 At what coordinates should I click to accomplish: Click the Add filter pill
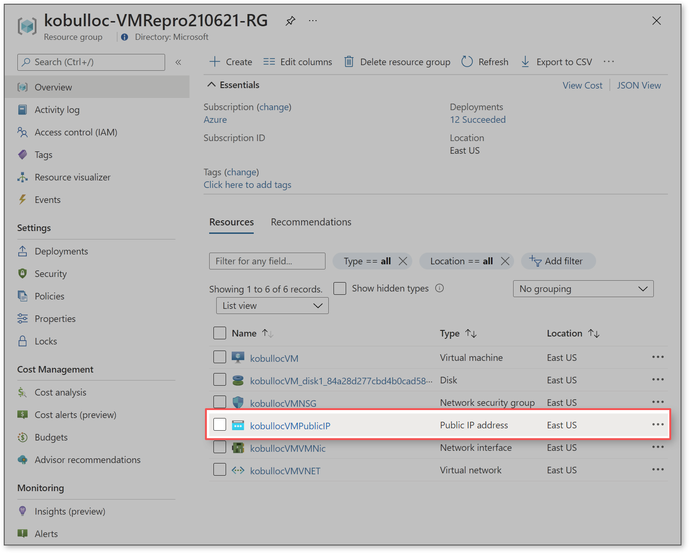558,261
